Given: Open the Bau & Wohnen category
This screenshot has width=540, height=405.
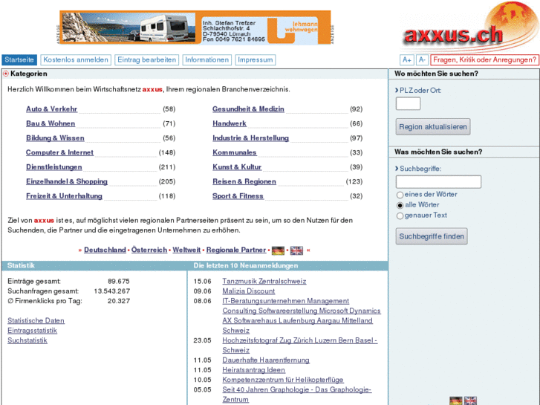Looking at the screenshot, I should (x=51, y=123).
